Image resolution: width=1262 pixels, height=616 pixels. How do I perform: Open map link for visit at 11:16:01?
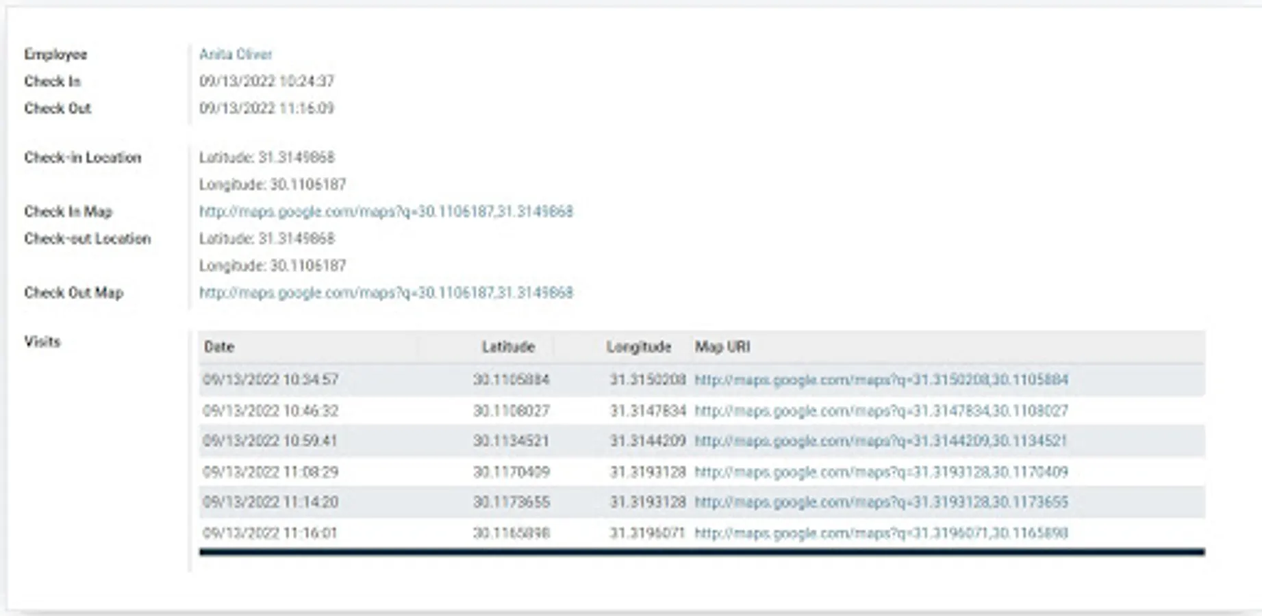click(883, 532)
